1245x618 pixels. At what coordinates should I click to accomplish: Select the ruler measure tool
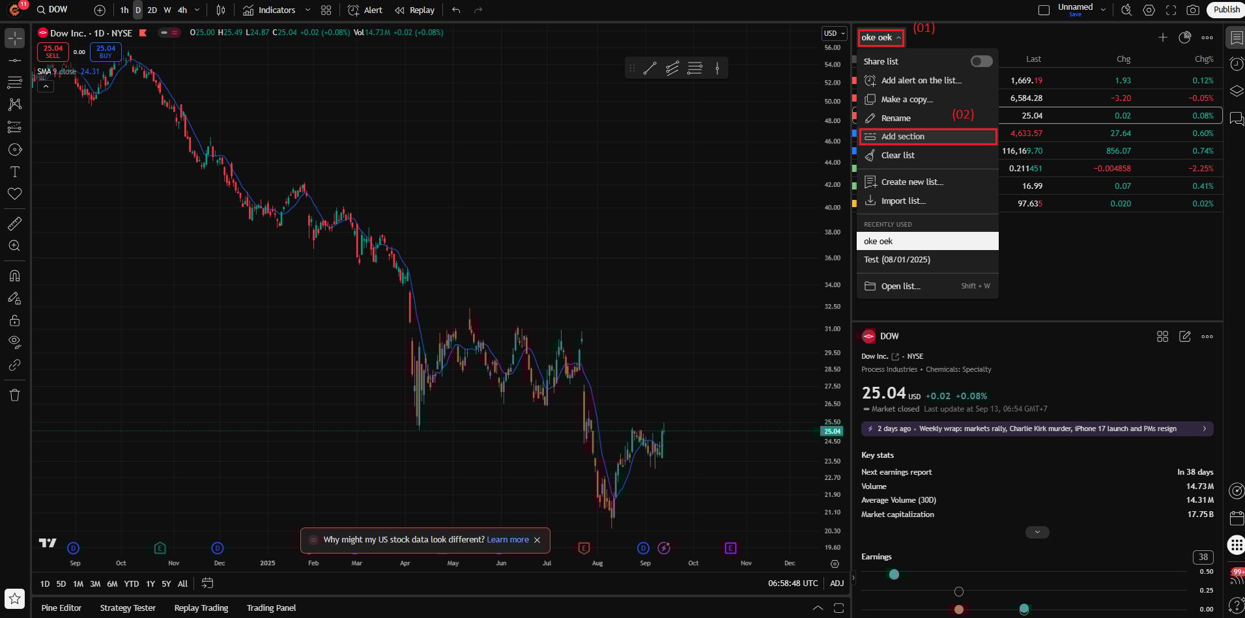[x=15, y=224]
